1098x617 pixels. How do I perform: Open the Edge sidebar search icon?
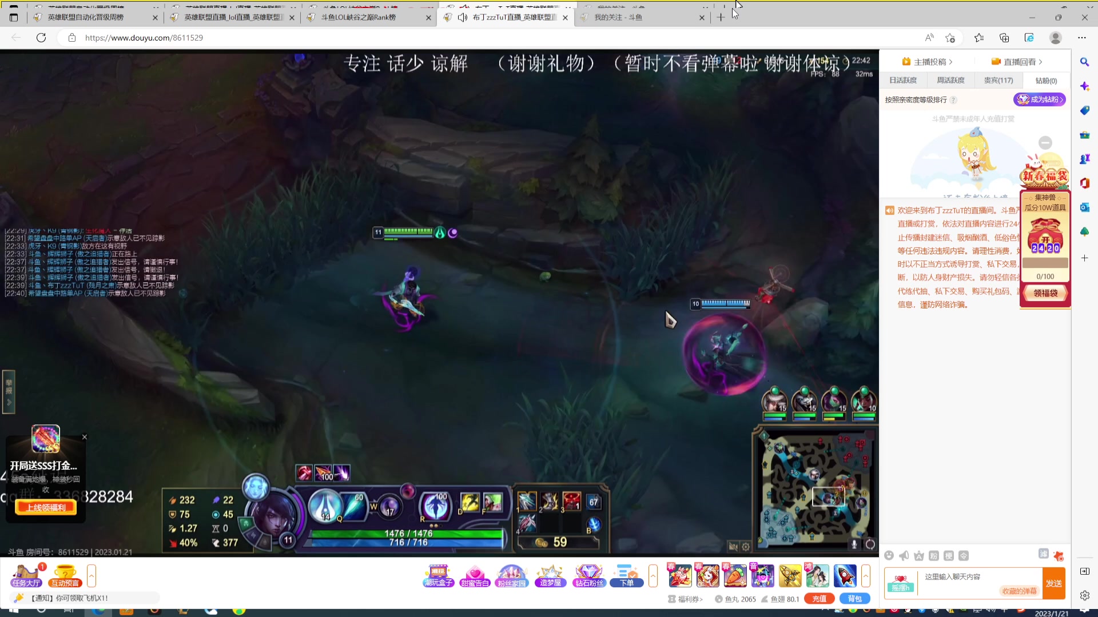point(1084,62)
